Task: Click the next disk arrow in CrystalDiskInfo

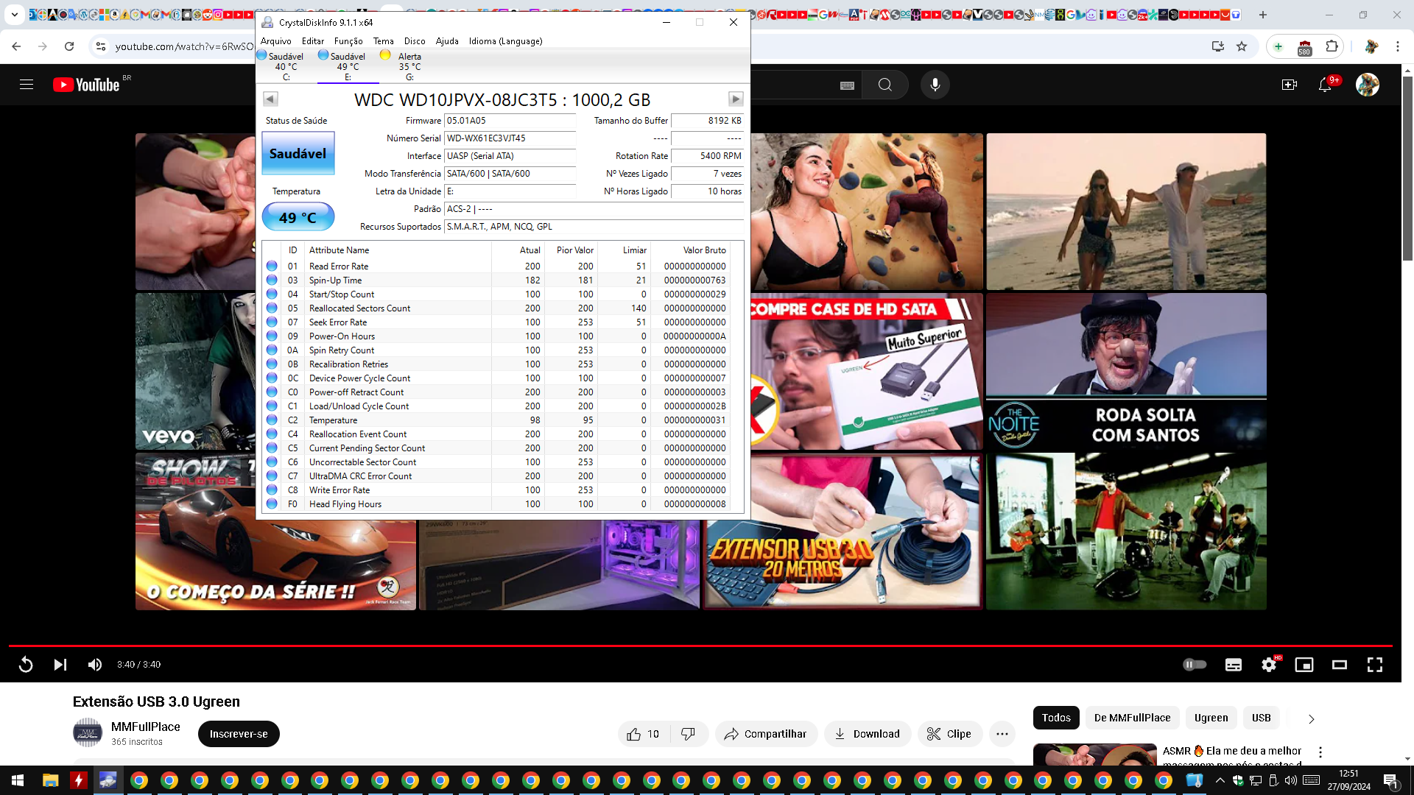Action: [x=735, y=99]
